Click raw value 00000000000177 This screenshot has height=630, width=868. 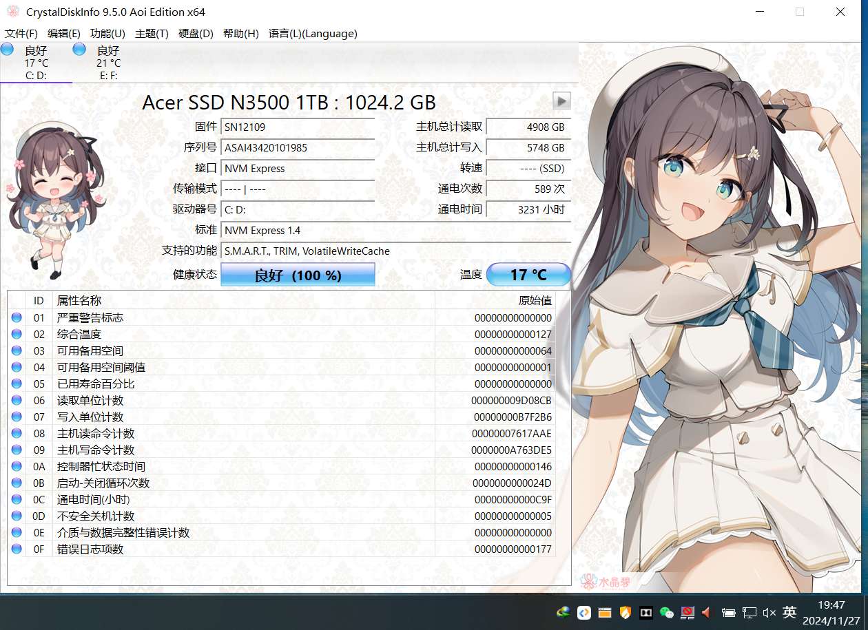[513, 549]
